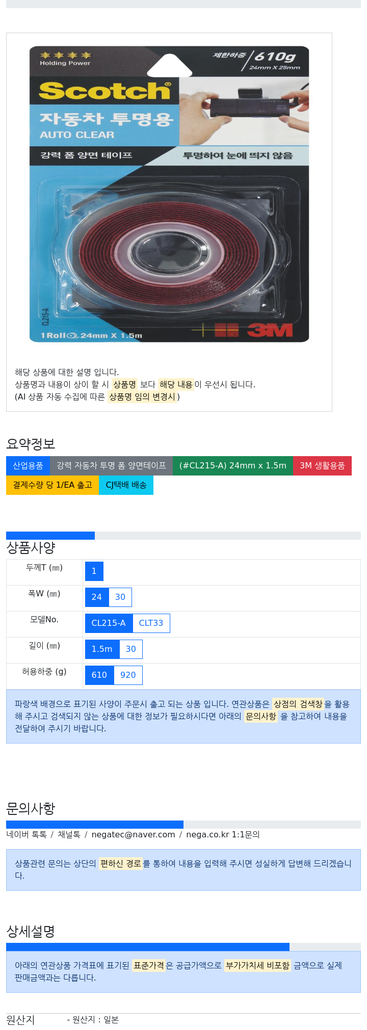Open the 3M 생활용품 brand tag
Viewport: 367px width, 1030px height.
pyautogui.click(x=322, y=466)
